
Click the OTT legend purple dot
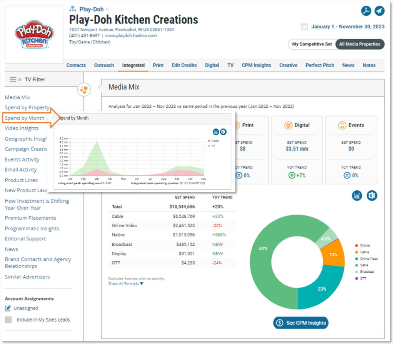click(356, 278)
